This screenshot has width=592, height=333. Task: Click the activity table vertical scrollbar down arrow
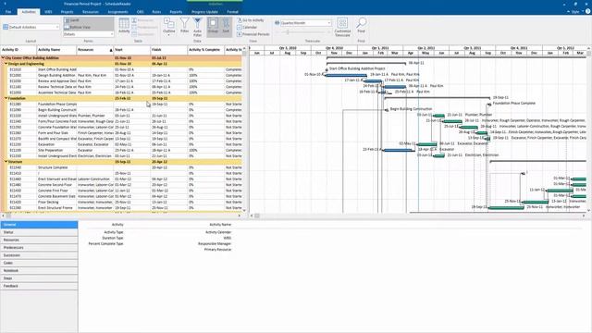point(244,211)
